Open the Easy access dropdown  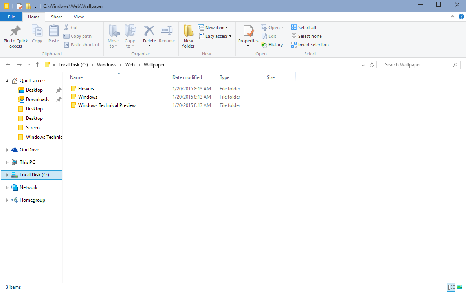(215, 36)
